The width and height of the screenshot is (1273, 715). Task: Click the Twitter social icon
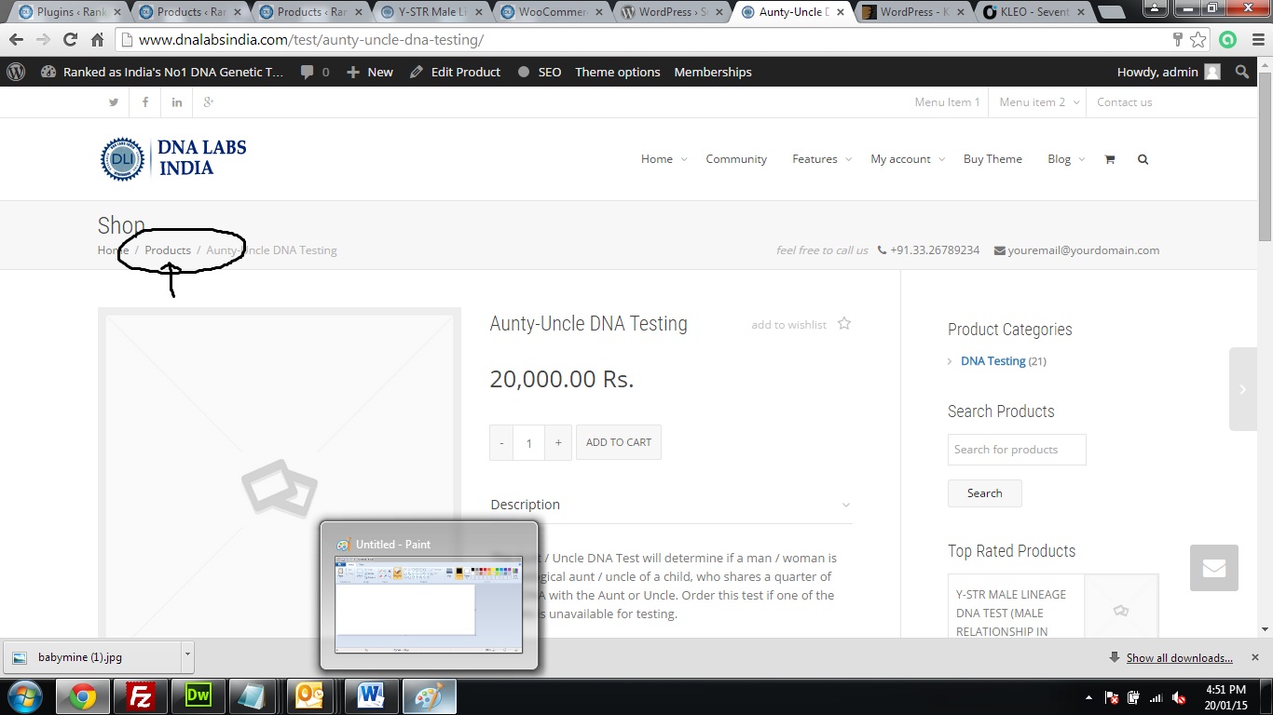(x=114, y=102)
